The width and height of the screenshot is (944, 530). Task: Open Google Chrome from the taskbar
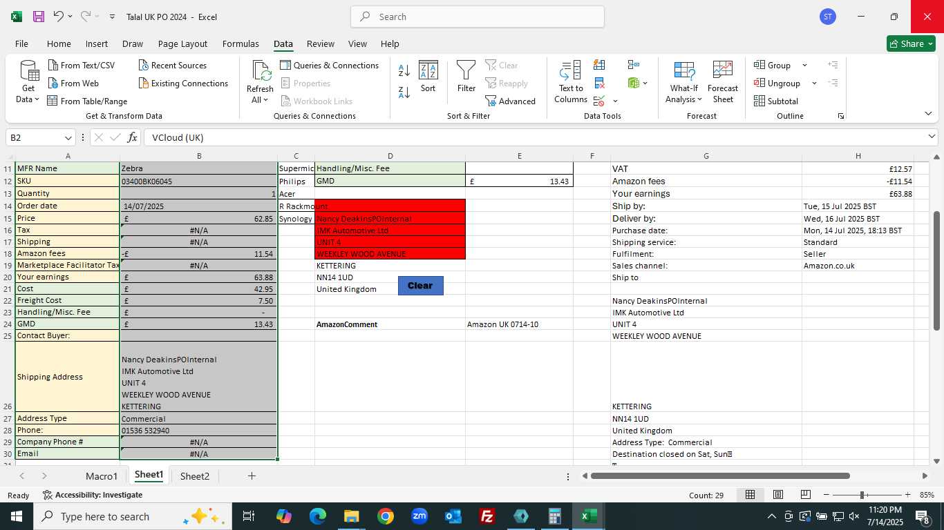(385, 516)
